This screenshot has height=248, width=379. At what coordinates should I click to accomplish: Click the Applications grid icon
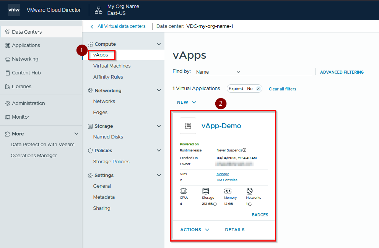8,45
